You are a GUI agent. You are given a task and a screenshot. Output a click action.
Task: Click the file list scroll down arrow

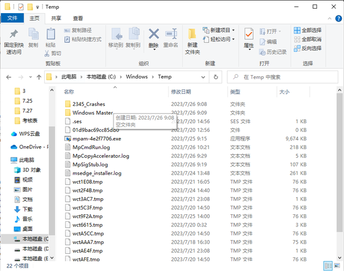tap(339, 258)
